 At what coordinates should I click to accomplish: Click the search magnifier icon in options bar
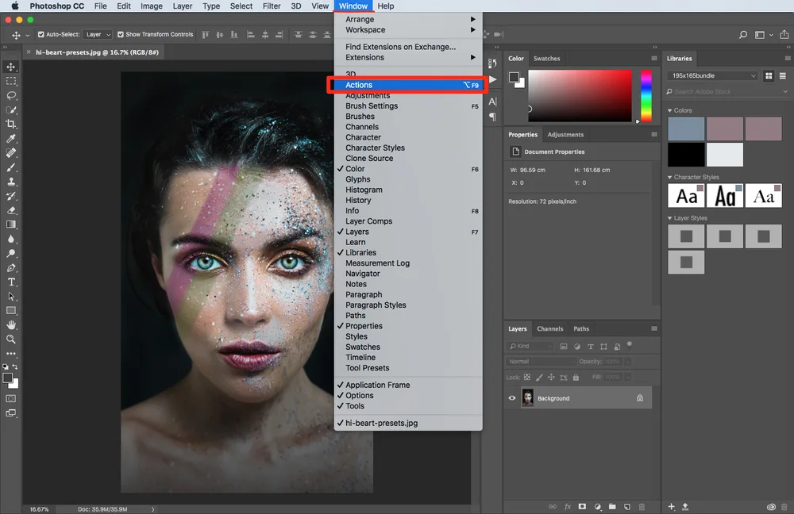pyautogui.click(x=743, y=34)
